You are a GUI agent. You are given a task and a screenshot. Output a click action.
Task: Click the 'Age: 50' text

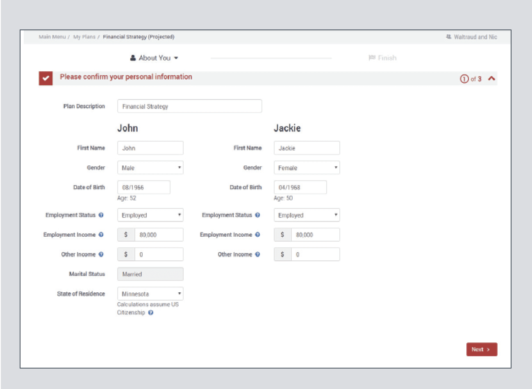coord(283,198)
